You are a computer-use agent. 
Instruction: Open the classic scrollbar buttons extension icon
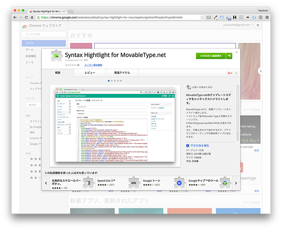pyautogui.click(x=88, y=183)
